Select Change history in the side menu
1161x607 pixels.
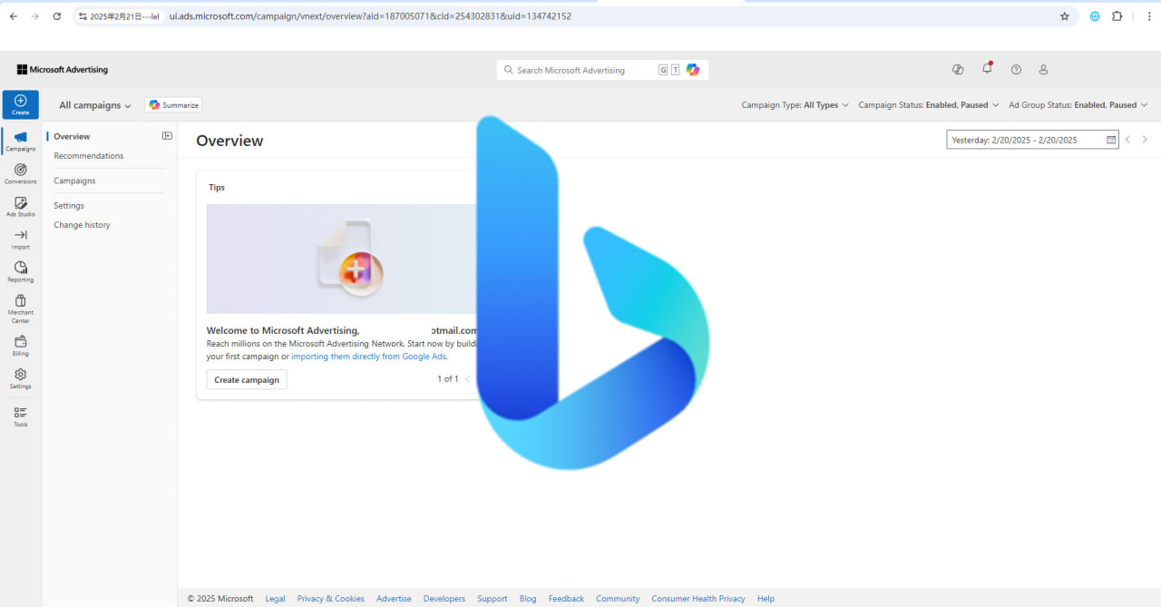pyautogui.click(x=82, y=225)
